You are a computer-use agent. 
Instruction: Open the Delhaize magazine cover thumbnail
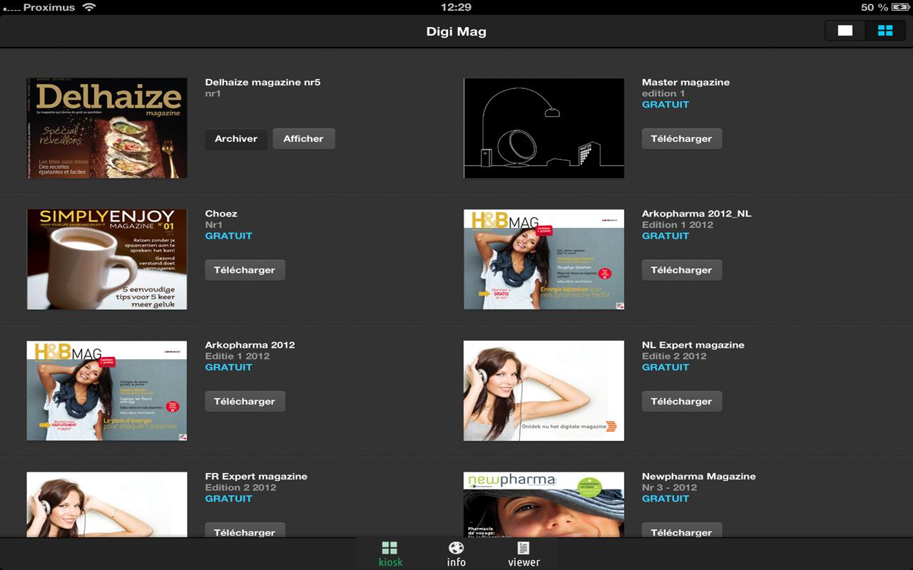[107, 128]
